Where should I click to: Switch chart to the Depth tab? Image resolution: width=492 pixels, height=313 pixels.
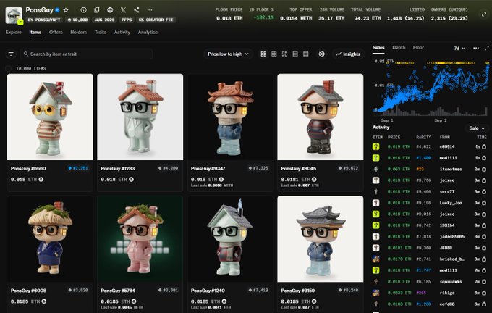pyautogui.click(x=399, y=47)
